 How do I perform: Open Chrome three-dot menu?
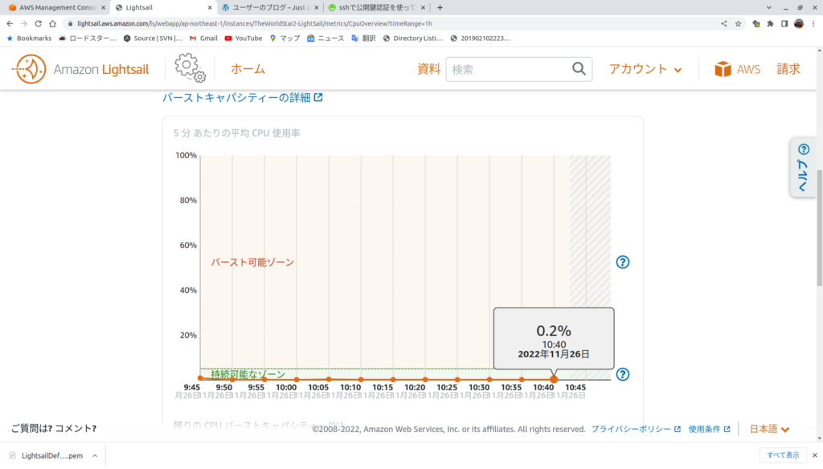813,23
